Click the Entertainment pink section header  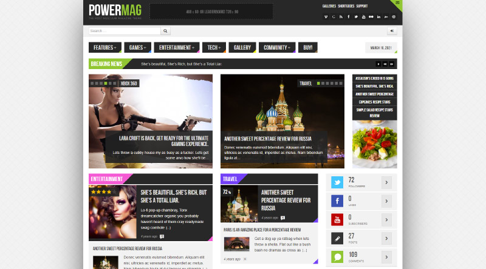[107, 179]
